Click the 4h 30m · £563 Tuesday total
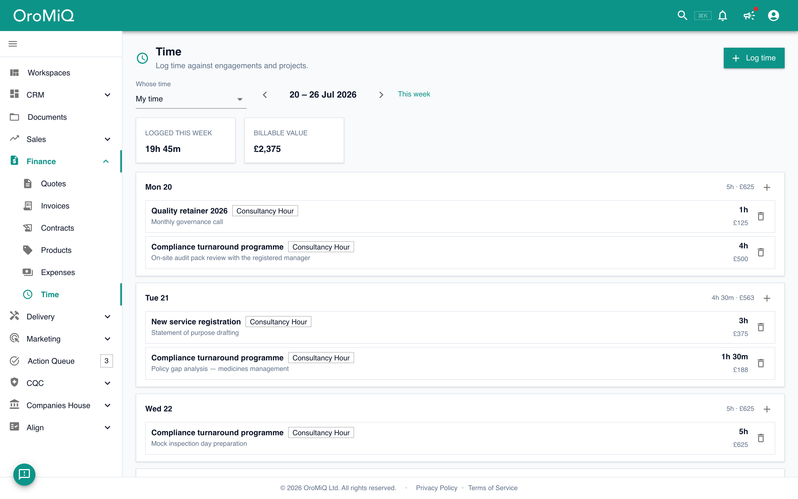Image resolution: width=798 pixels, height=499 pixels. click(x=732, y=298)
